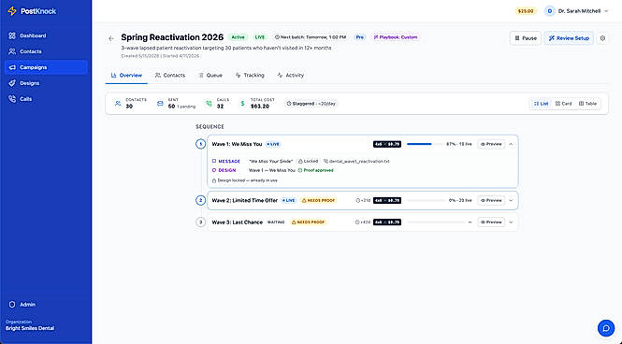Open the Designs sidebar item
Viewport: 622px width, 344px height.
click(46, 83)
